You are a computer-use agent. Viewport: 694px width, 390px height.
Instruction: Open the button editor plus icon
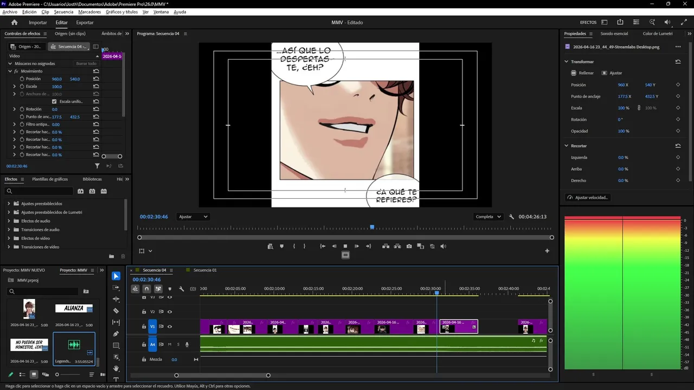point(547,251)
